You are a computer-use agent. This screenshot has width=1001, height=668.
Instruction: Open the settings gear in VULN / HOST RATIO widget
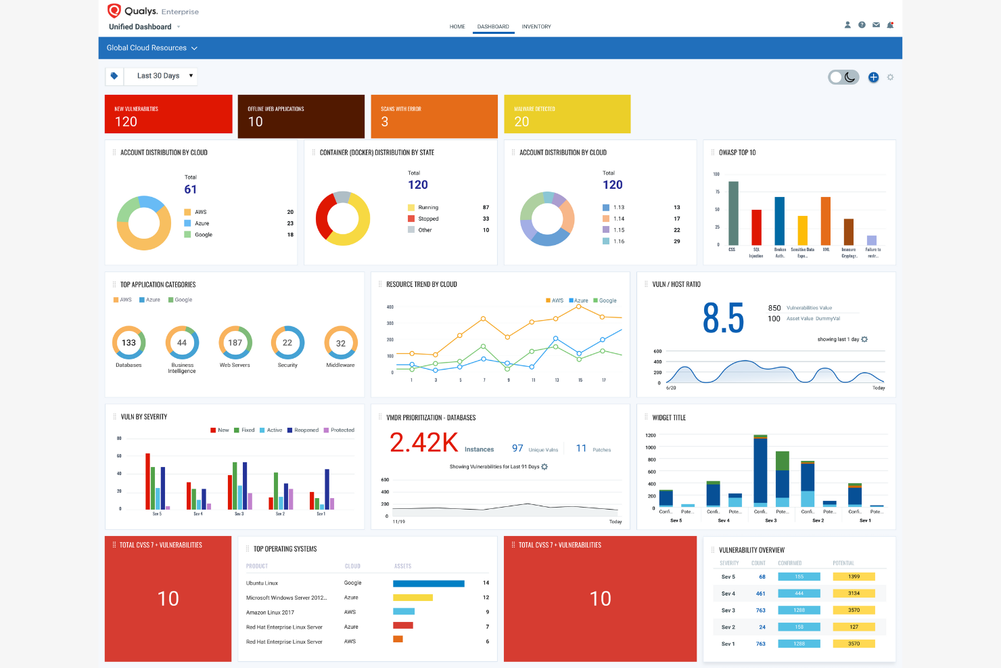866,339
